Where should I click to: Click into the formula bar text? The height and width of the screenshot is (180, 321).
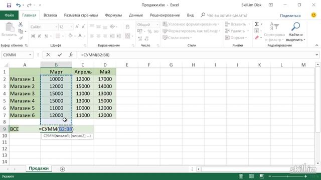pyautogui.click(x=196, y=54)
